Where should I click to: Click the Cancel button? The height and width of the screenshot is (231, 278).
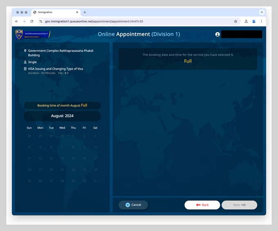coord(133,205)
